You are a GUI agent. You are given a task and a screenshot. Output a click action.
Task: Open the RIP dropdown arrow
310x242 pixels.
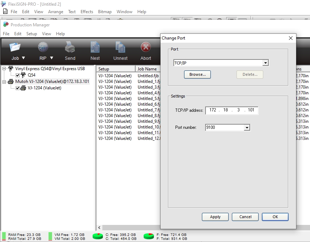point(52,58)
